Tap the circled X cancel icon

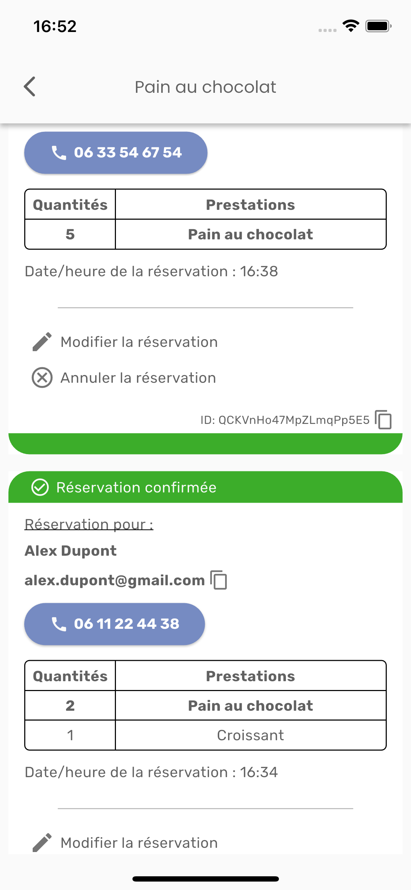pyautogui.click(x=42, y=378)
